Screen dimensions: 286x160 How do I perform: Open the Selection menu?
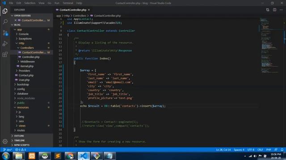pyautogui.click(x=30, y=3)
